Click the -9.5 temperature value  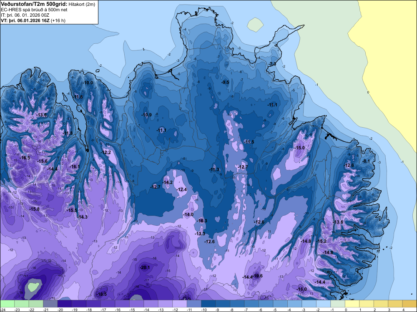click(225, 82)
